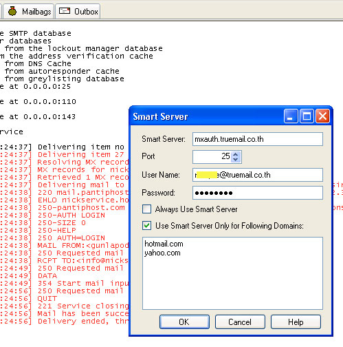Image resolution: width=343 pixels, height=347 pixels.
Task: Click log line 'at 0.0.0.0:110'
Action: 43,102
